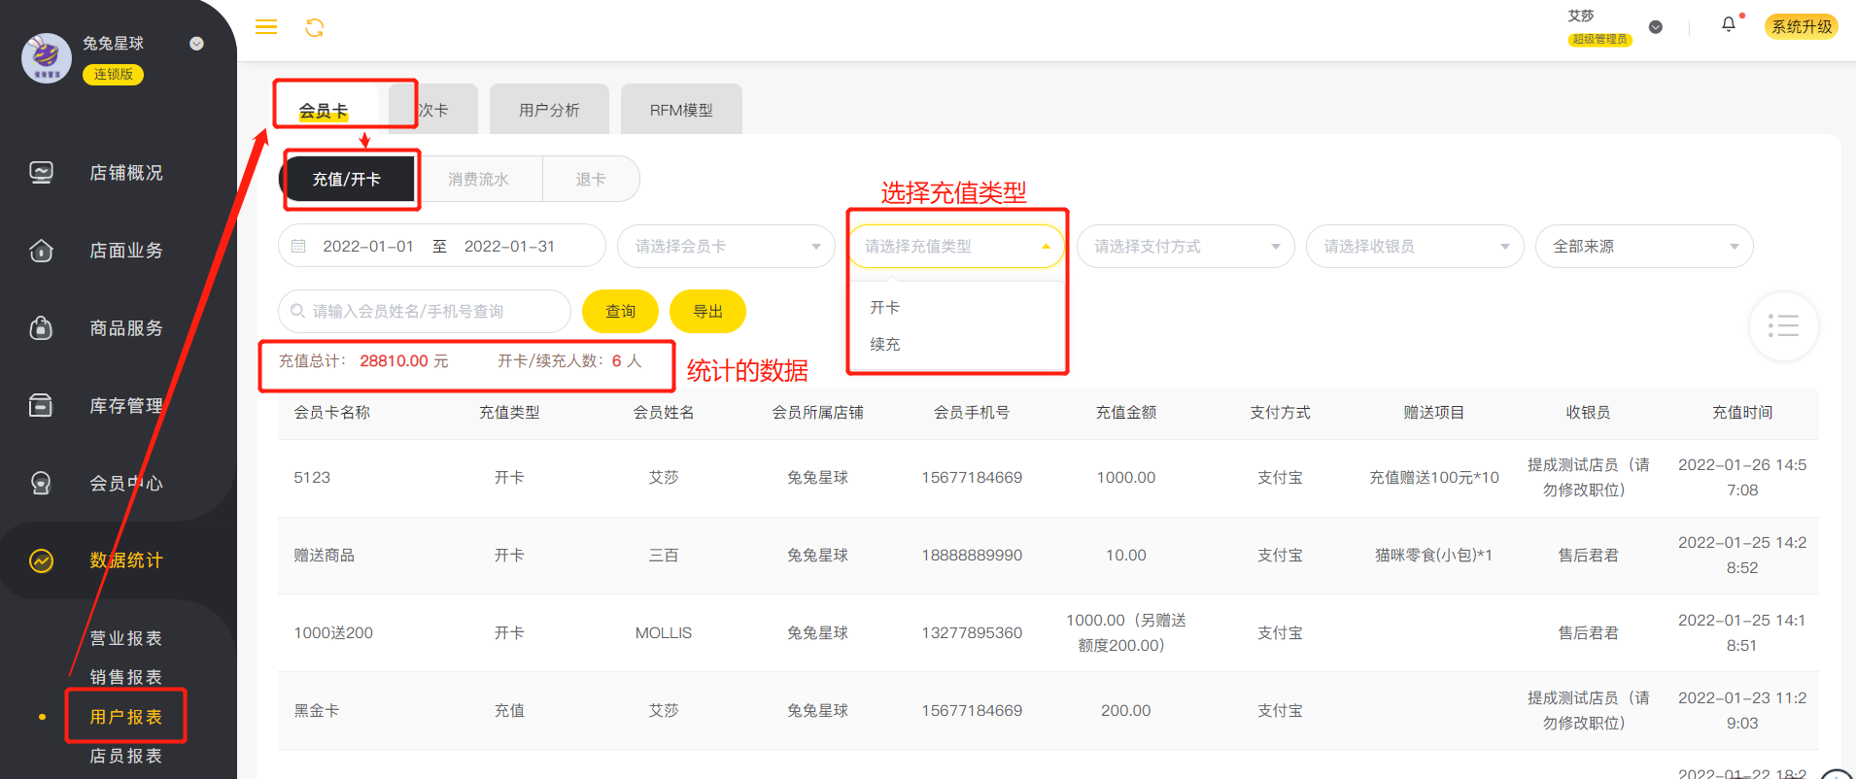The height and width of the screenshot is (779, 1856).
Task: Collapse the 请选择充值类型 dropdown
Action: [x=956, y=247]
